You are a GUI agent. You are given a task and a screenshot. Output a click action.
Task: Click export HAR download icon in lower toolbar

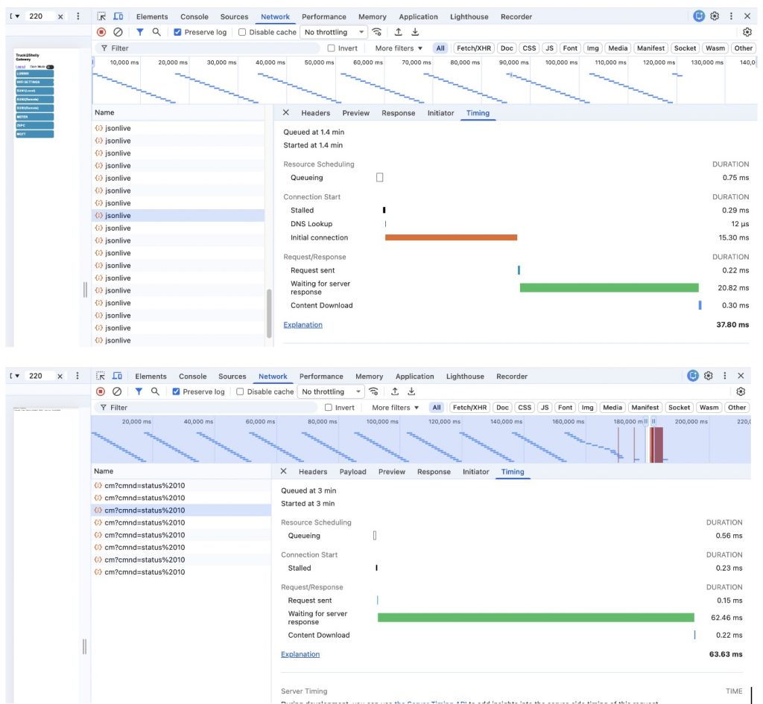[x=411, y=391]
